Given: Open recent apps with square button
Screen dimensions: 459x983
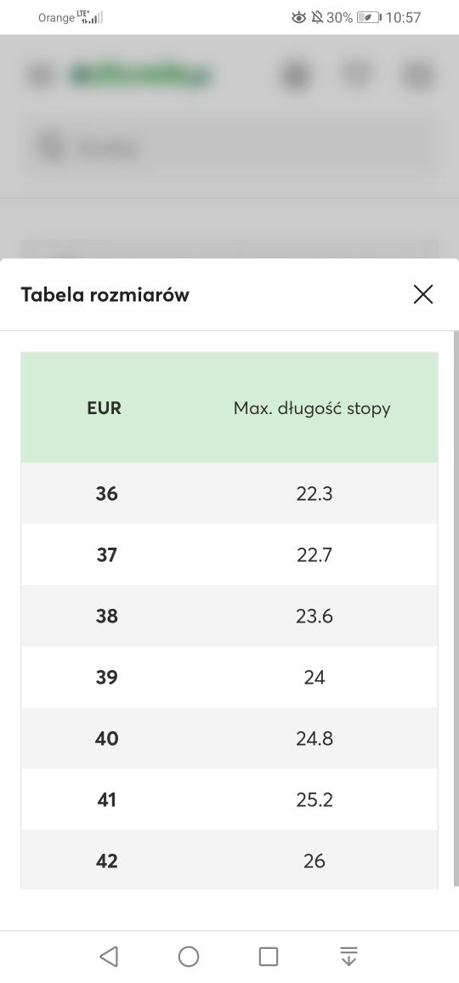Looking at the screenshot, I should [x=269, y=957].
